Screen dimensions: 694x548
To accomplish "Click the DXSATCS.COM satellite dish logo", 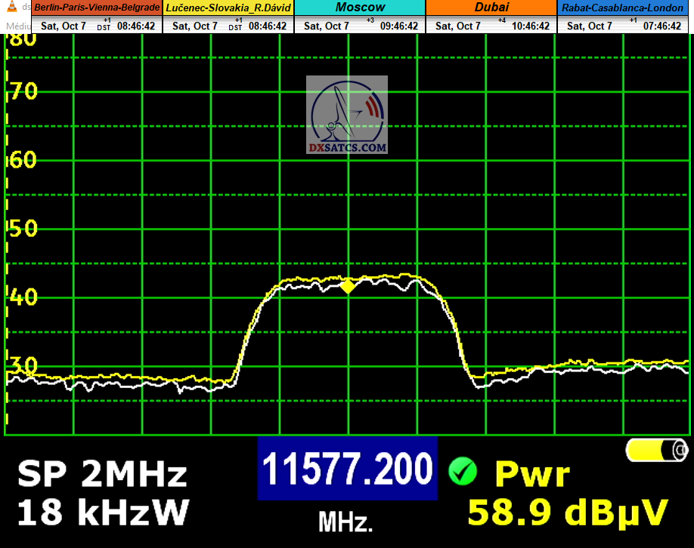I will pos(347,115).
